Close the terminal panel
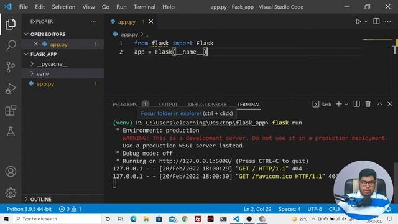Image resolution: width=398 pixels, height=224 pixels. click(x=390, y=104)
